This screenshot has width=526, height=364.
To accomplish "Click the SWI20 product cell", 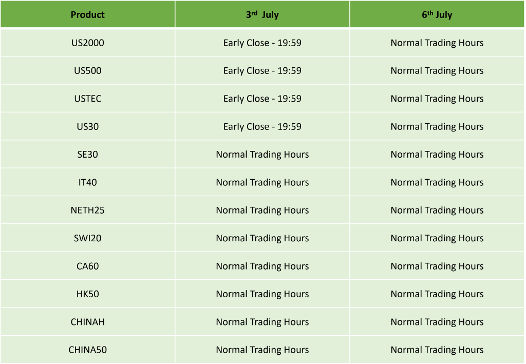I will click(x=87, y=238).
